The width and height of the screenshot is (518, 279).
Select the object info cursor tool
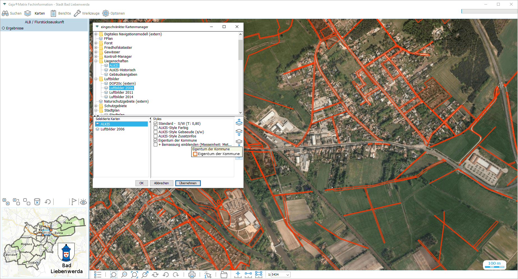point(208,275)
